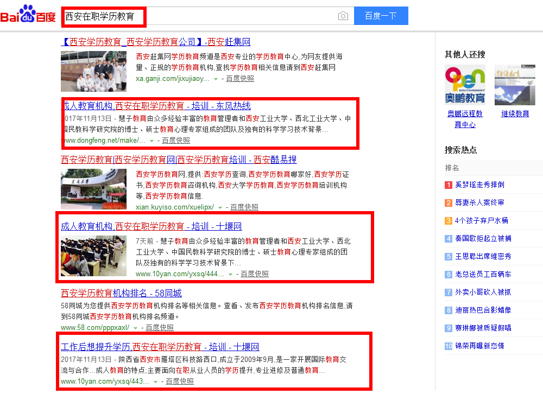Open hot search 奚梦瑶走秀摔倒
Viewport: 543px width, 394px height.
point(479,185)
